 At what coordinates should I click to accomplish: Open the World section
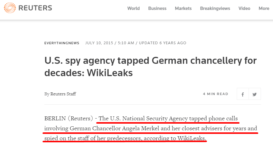pyautogui.click(x=133, y=8)
